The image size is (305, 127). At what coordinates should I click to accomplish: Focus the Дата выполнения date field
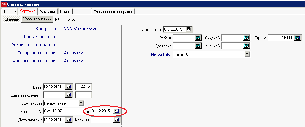[55, 95]
